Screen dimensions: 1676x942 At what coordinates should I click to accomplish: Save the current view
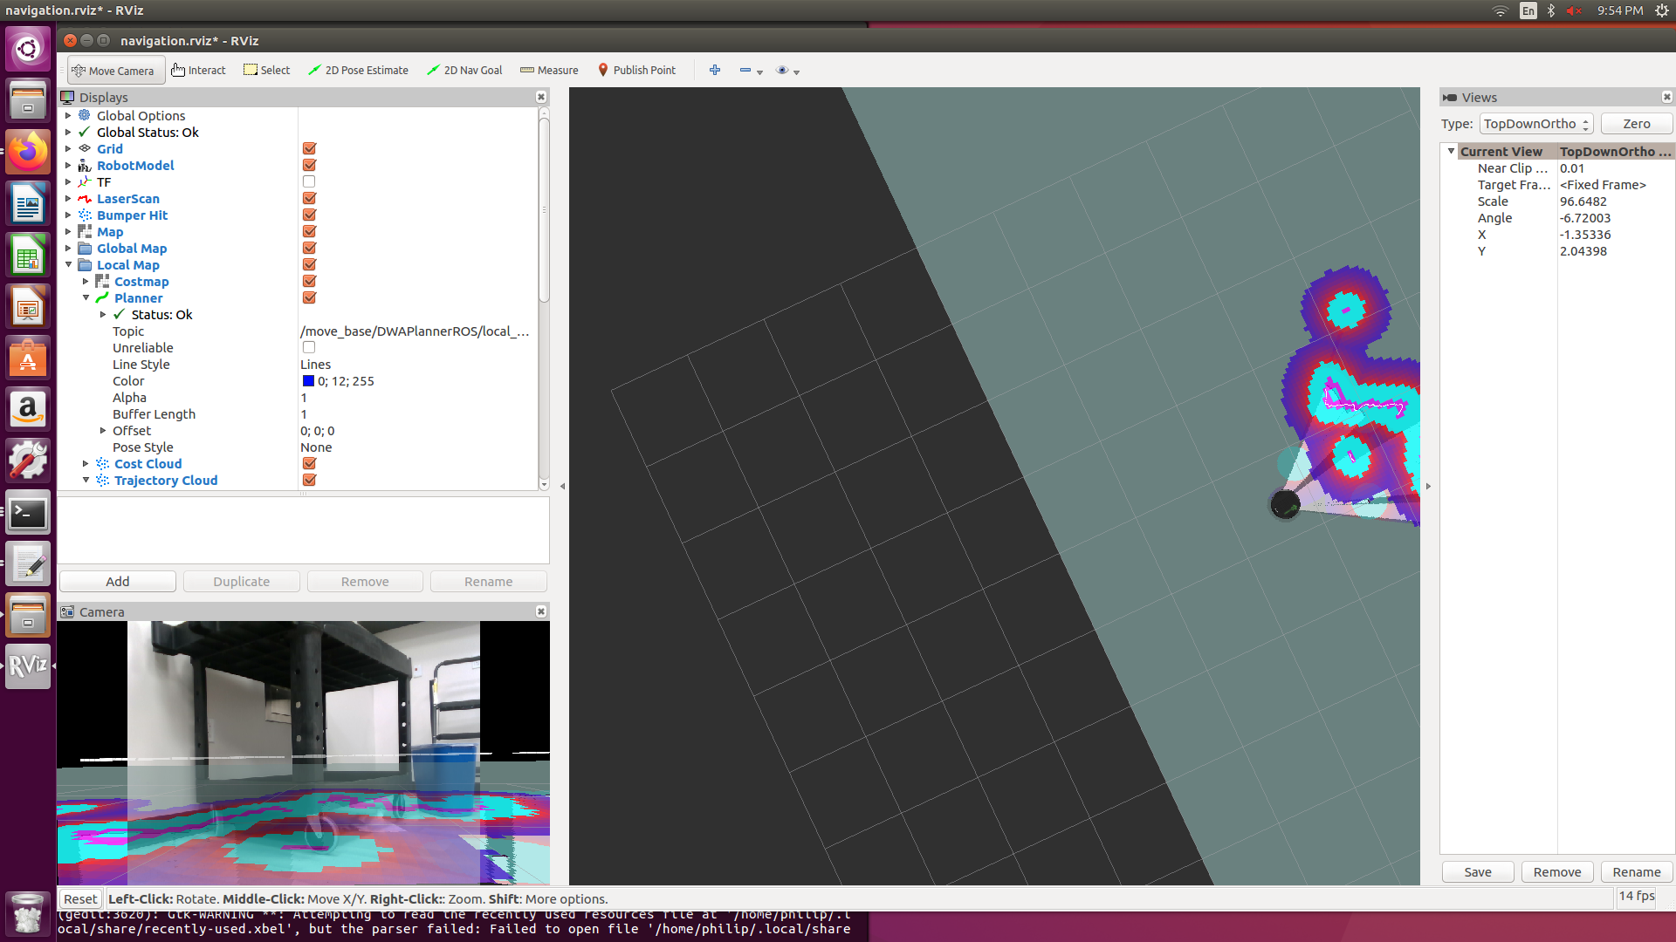click(x=1478, y=872)
